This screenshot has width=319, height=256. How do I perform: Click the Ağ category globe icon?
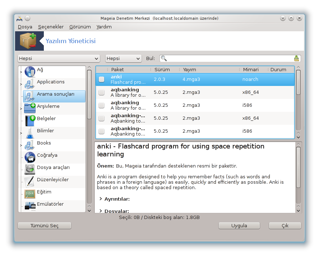(30, 72)
